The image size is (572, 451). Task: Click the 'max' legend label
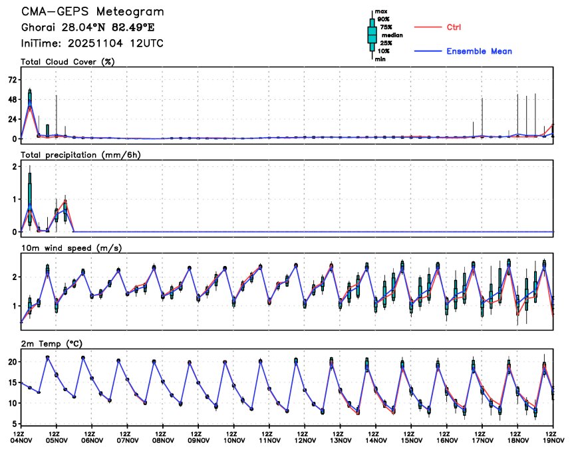381,12
